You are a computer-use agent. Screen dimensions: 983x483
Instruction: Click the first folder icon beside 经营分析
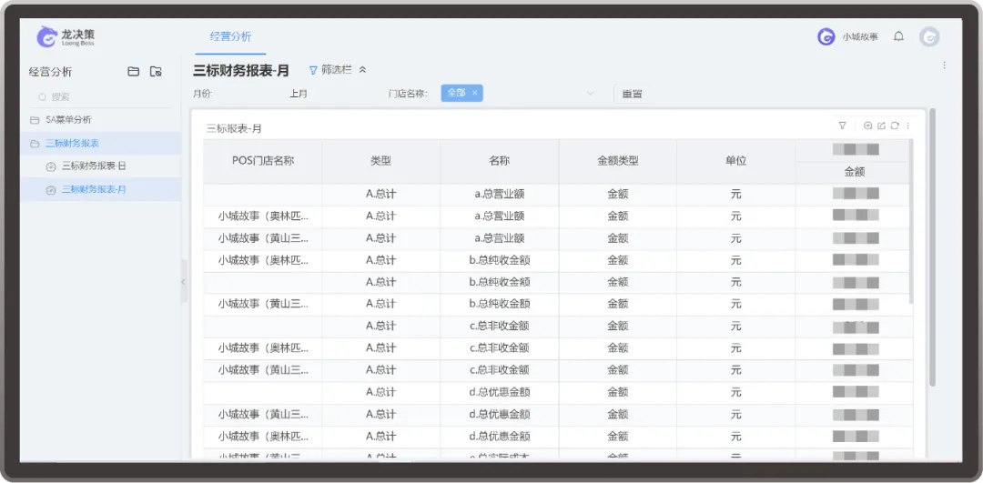(134, 72)
